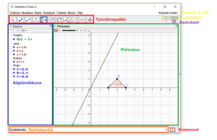
Task: Collapse the Piste group
Action: 11,65
